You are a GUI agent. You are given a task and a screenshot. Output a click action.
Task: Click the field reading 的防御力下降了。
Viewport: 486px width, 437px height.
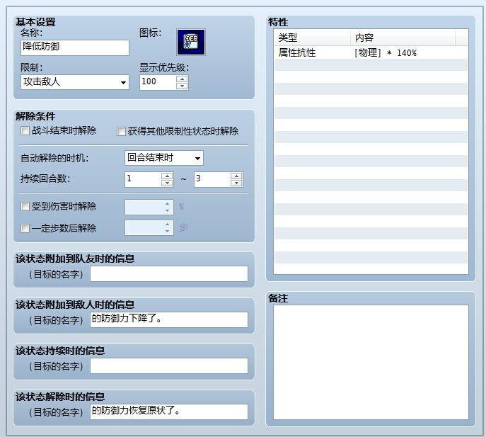(169, 319)
